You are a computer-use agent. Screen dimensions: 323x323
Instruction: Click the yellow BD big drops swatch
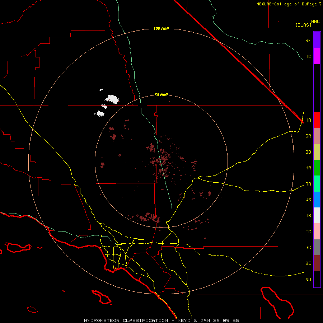pyautogui.click(x=317, y=152)
